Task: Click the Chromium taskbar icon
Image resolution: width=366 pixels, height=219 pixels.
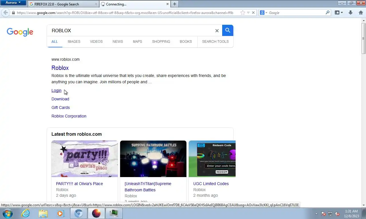Action: pos(79,213)
